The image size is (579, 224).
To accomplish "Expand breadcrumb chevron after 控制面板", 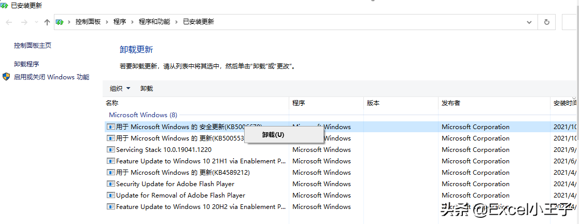I will 107,22.
